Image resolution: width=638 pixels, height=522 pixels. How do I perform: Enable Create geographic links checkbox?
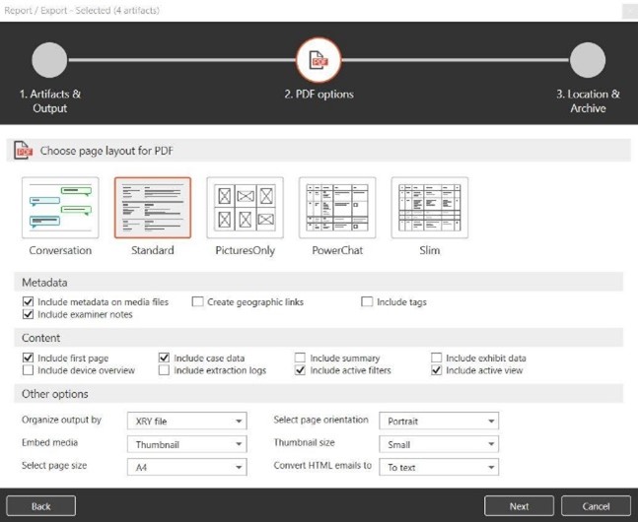(197, 302)
